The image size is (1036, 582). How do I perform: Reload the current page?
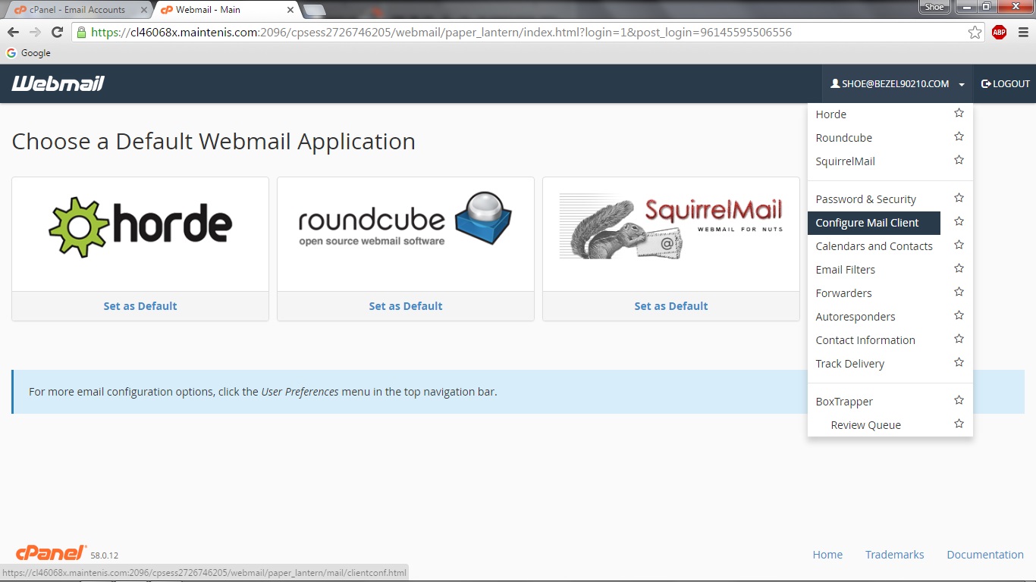click(57, 32)
